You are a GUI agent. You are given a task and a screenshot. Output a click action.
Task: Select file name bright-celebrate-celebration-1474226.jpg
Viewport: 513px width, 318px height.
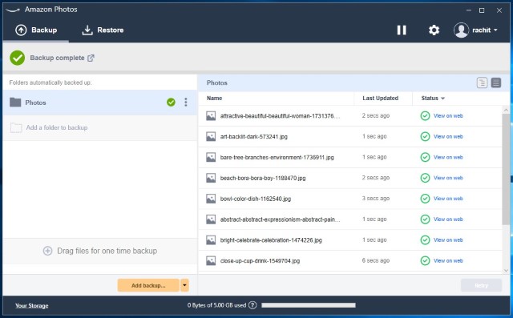(271, 240)
